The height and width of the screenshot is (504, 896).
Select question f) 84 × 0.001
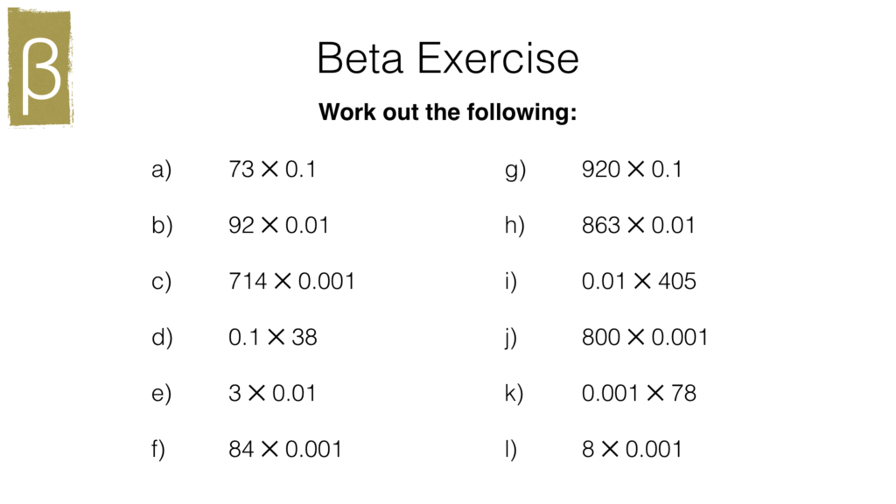point(285,450)
